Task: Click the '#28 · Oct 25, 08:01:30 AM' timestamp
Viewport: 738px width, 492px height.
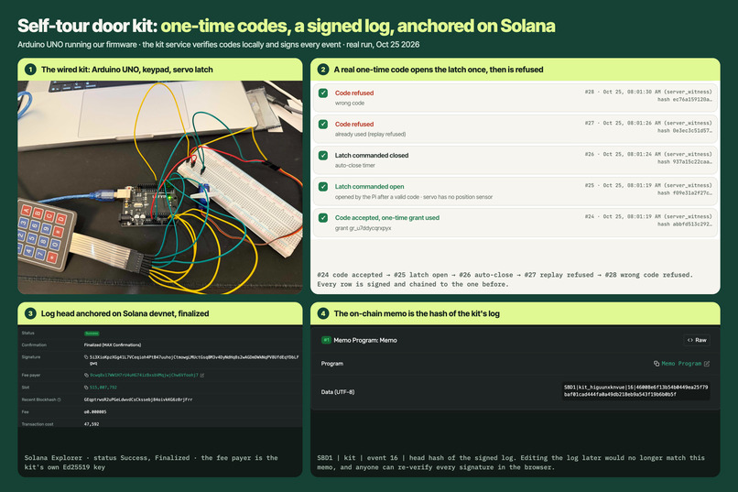Action: tap(648, 92)
